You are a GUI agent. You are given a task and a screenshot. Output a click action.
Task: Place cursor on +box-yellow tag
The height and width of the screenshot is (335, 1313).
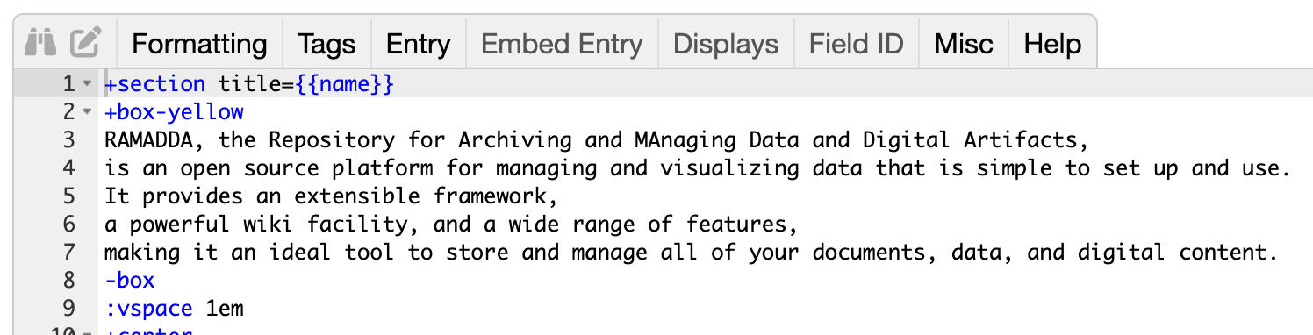pos(174,113)
